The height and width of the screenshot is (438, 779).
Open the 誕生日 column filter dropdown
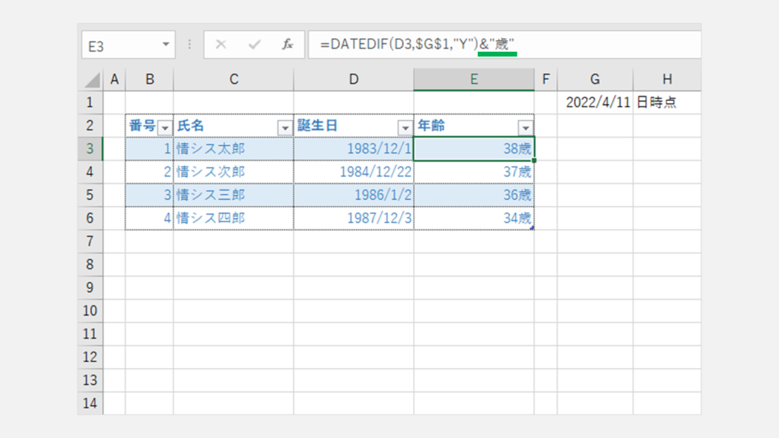(405, 127)
